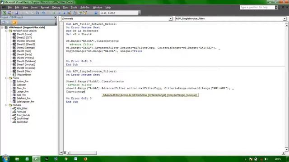The width and height of the screenshot is (289, 162).
Task: Select ScrollWheel module in project tree
Action: point(23,119)
